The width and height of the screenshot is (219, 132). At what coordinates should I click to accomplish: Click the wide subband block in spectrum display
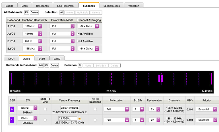161,78
